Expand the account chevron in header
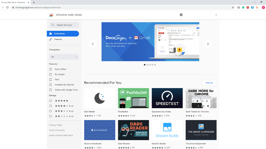Screen dimensions: 266x149 point(216,15)
